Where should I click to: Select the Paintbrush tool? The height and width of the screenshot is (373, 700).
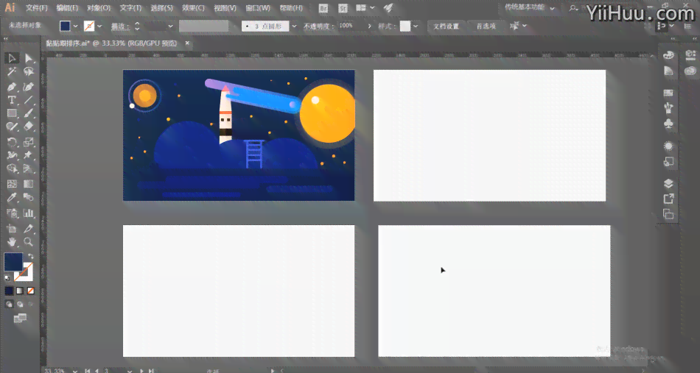(x=29, y=113)
